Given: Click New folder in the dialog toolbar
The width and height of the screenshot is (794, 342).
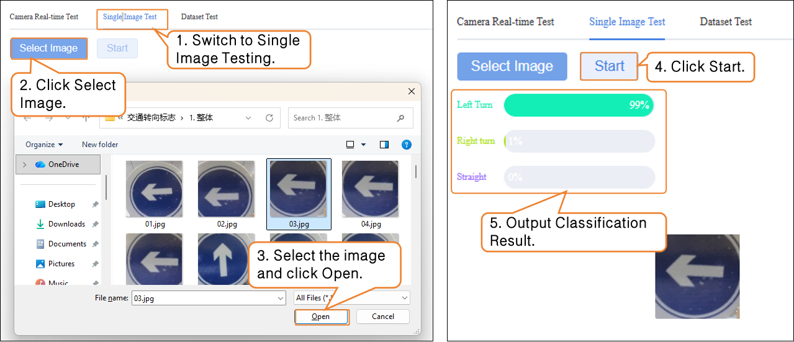Looking at the screenshot, I should (x=100, y=145).
